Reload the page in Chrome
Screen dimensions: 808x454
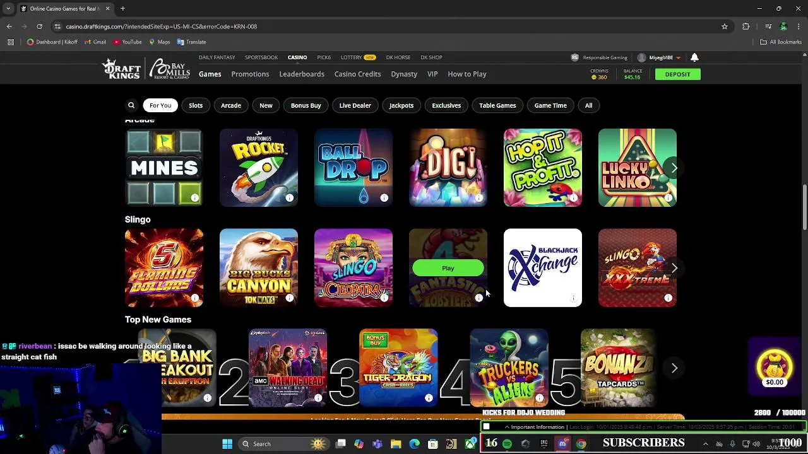pos(39,26)
